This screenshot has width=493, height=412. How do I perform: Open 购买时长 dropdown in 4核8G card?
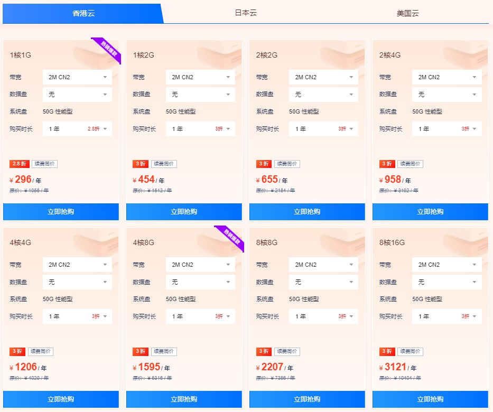coord(200,316)
